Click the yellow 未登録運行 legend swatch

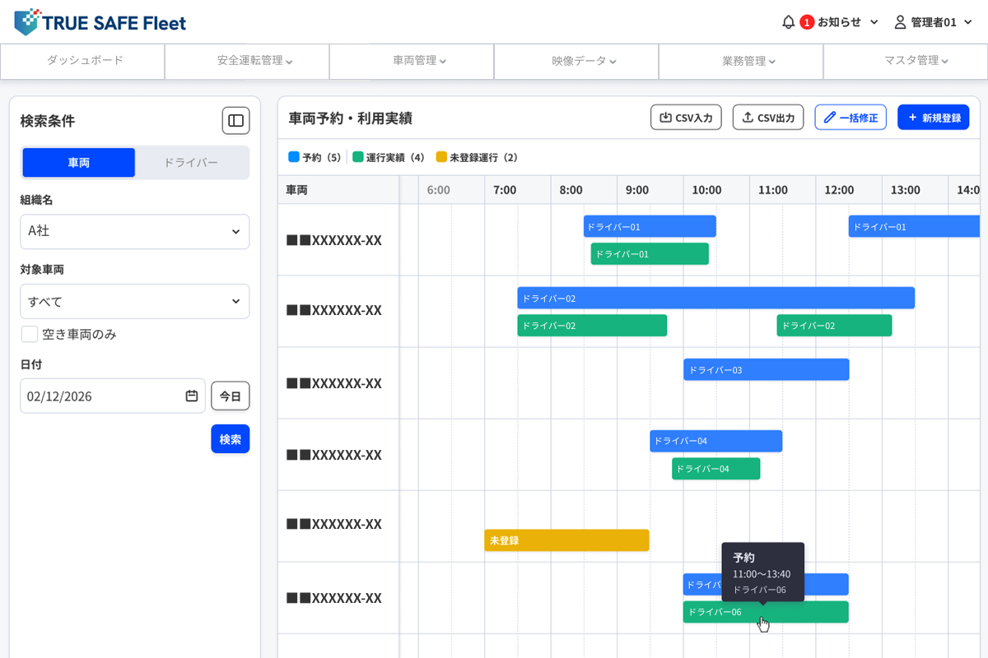(x=441, y=157)
